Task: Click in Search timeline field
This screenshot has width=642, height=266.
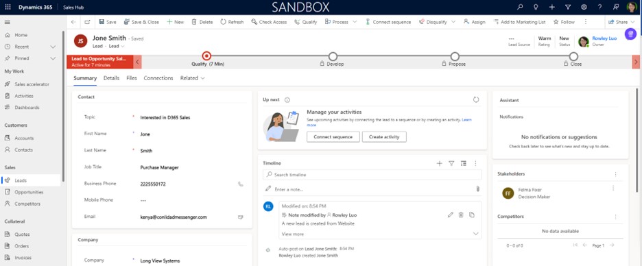Action: (x=372, y=175)
